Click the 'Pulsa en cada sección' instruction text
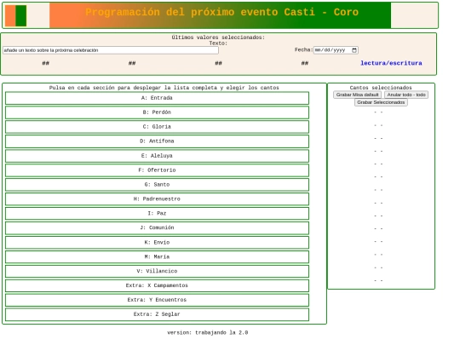 coord(164,88)
